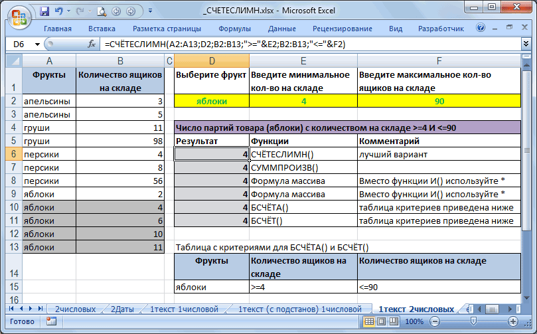Viewport: 537px width, 334px height.
Task: Click into the formula bar text
Action: pos(310,44)
